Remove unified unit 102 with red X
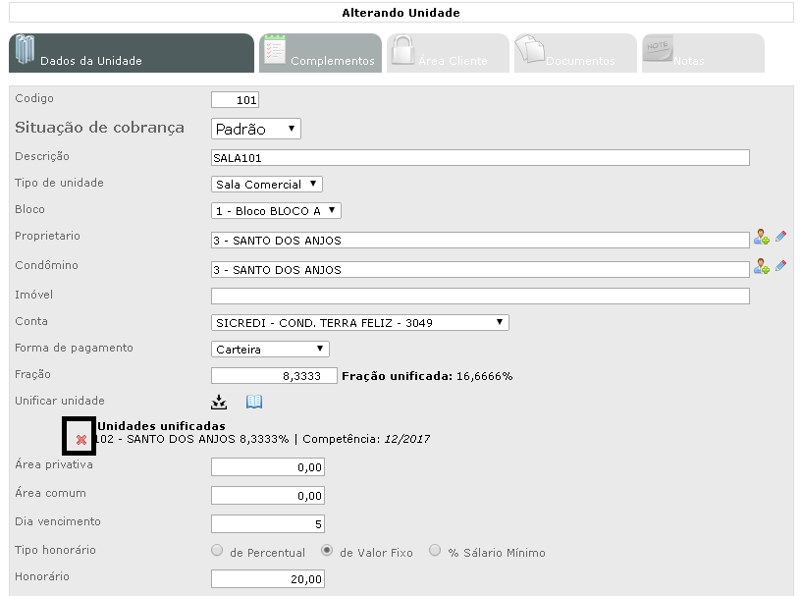The image size is (802, 596). 80,440
